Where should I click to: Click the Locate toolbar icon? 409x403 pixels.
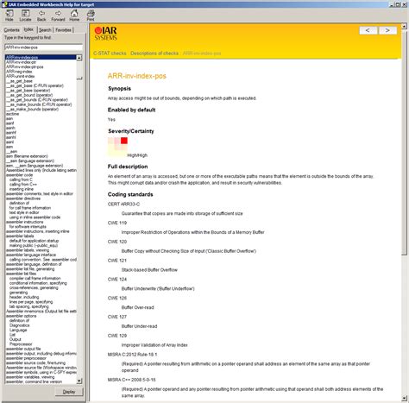tap(25, 16)
